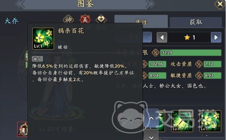Screen dimensions: 226x140
Task: Select the middle green slash skill icon
Action: pyautogui.click(x=182, y=121)
